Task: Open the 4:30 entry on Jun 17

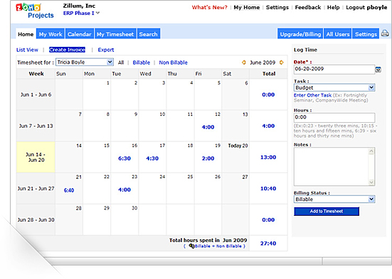Action: [x=152, y=158]
